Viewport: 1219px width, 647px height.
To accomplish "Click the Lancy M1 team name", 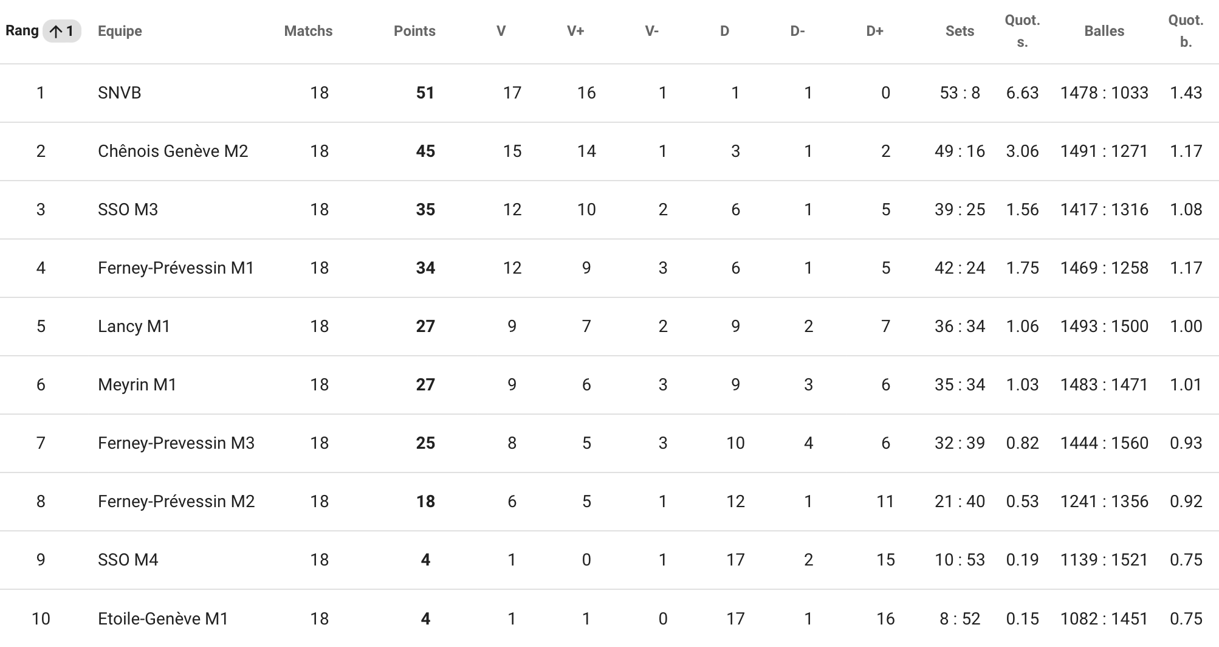I will click(x=134, y=327).
